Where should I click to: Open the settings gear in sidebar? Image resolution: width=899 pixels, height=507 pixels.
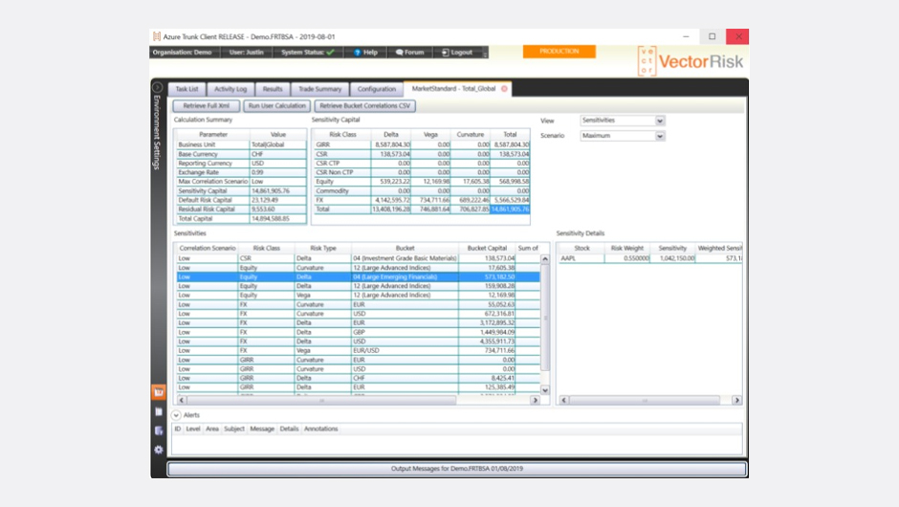[x=159, y=450]
